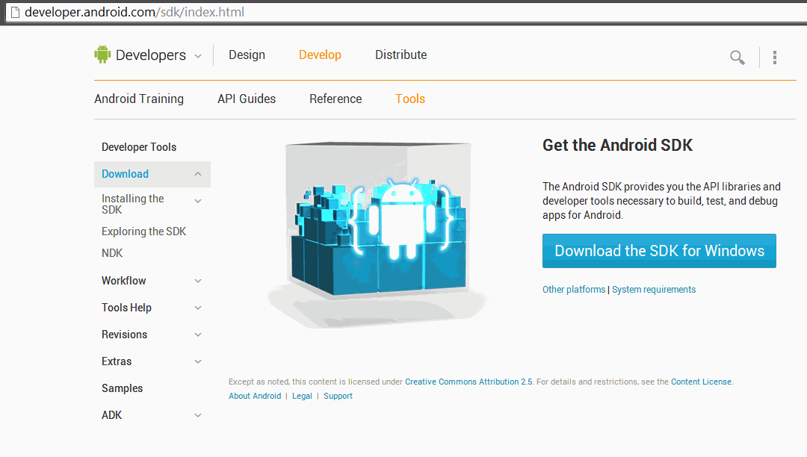Image resolution: width=807 pixels, height=457 pixels.
Task: Click the Android robot logo icon
Action: click(x=102, y=55)
